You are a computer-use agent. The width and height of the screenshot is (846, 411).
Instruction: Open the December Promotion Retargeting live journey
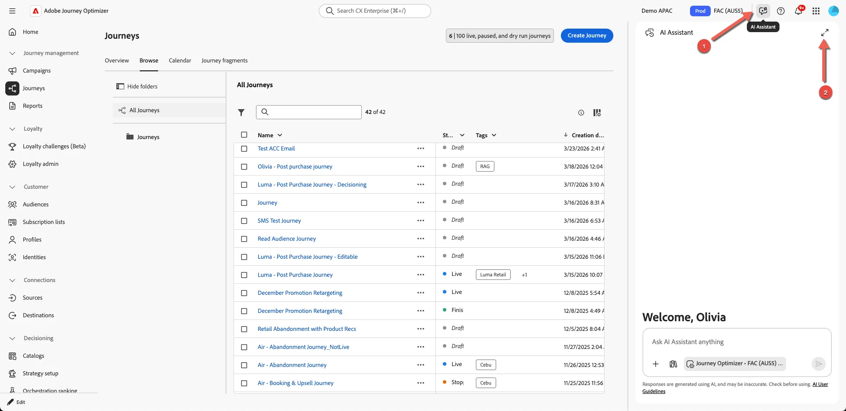300,293
